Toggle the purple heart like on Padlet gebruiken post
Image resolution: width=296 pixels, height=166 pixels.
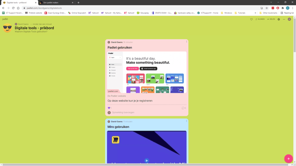(x=109, y=108)
